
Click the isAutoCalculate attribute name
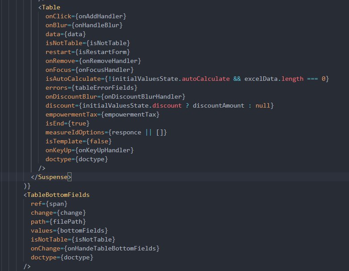coord(73,79)
